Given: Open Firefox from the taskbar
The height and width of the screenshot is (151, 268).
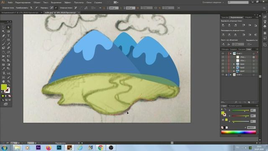Looking at the screenshot, I should coord(49,148).
